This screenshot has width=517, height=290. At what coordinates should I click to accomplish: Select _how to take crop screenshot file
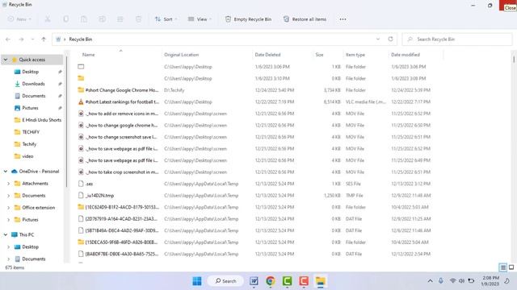pos(122,172)
